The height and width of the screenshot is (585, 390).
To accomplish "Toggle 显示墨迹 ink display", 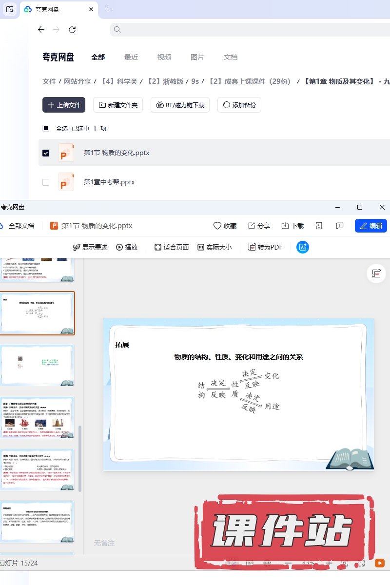I will tap(90, 247).
